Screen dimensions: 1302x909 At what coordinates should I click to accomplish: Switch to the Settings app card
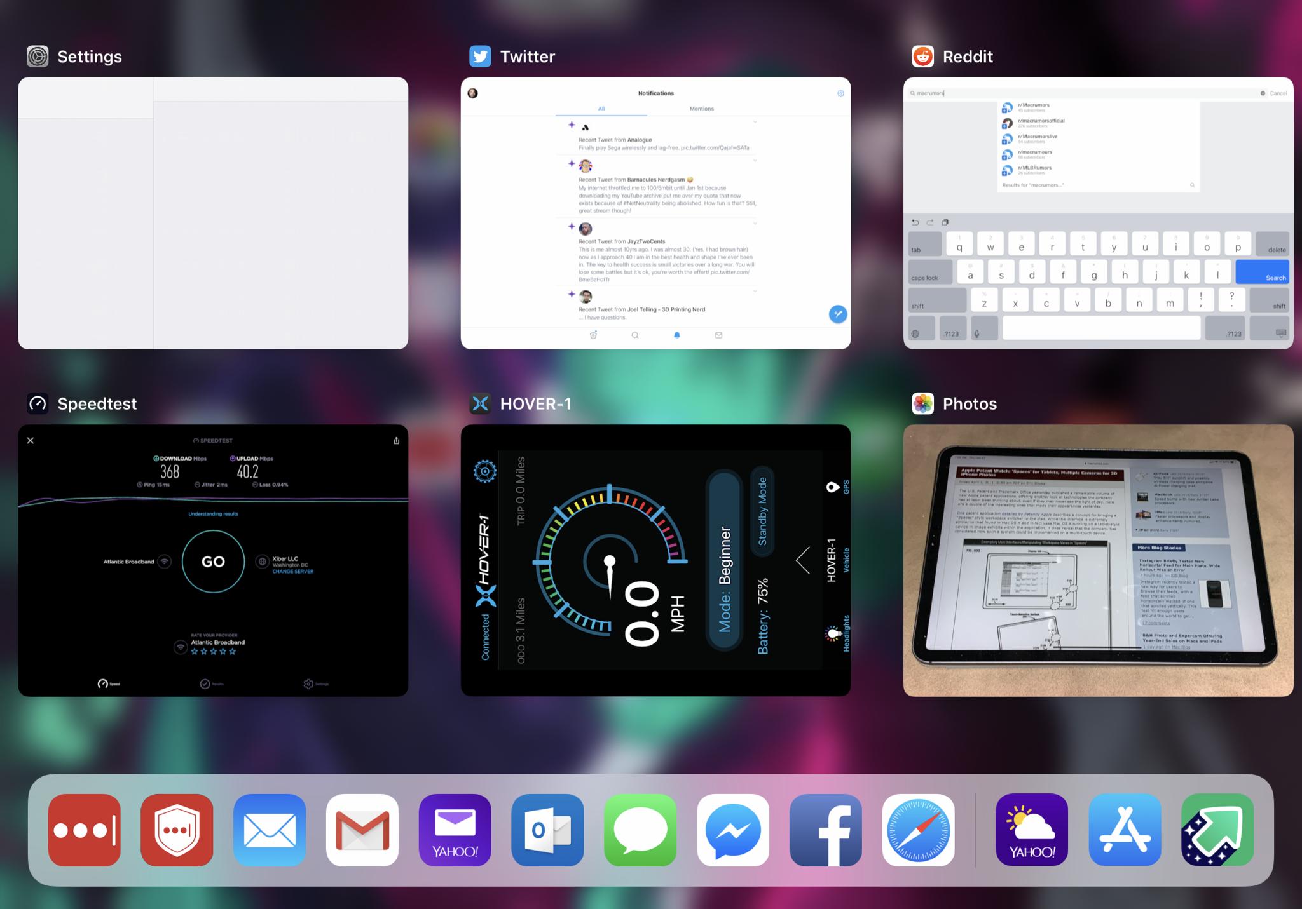pyautogui.click(x=213, y=213)
